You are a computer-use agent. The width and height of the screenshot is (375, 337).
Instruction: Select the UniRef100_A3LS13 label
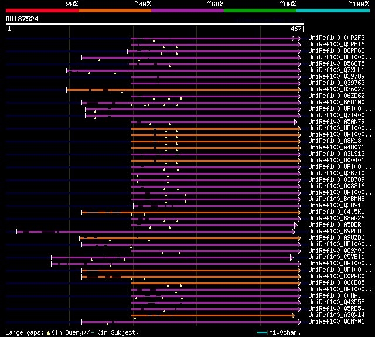[x=336, y=154]
